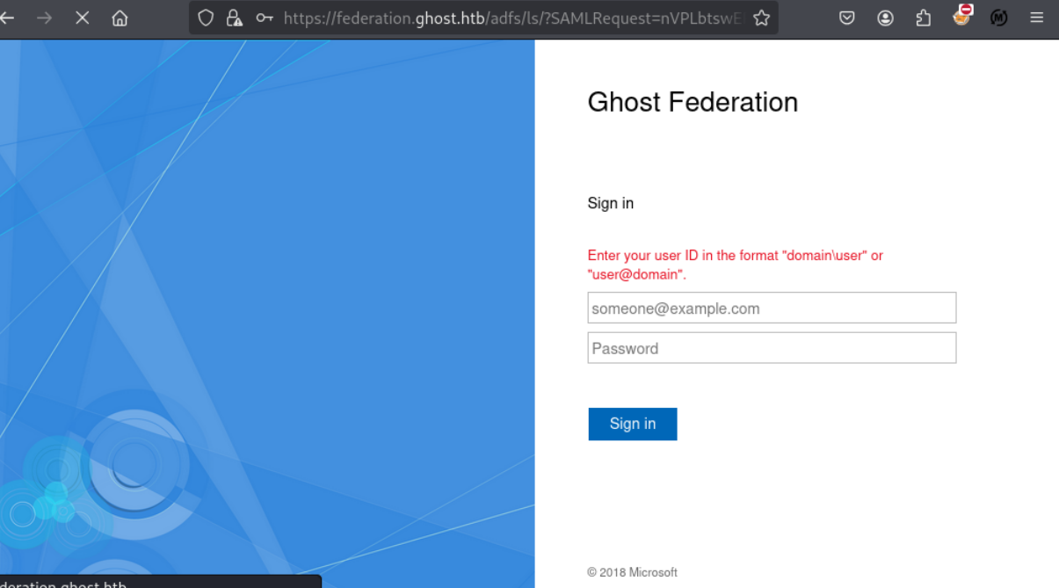Click the © 2018 Microsoft footer text
Viewport: 1059px width, 588px height.
click(632, 572)
